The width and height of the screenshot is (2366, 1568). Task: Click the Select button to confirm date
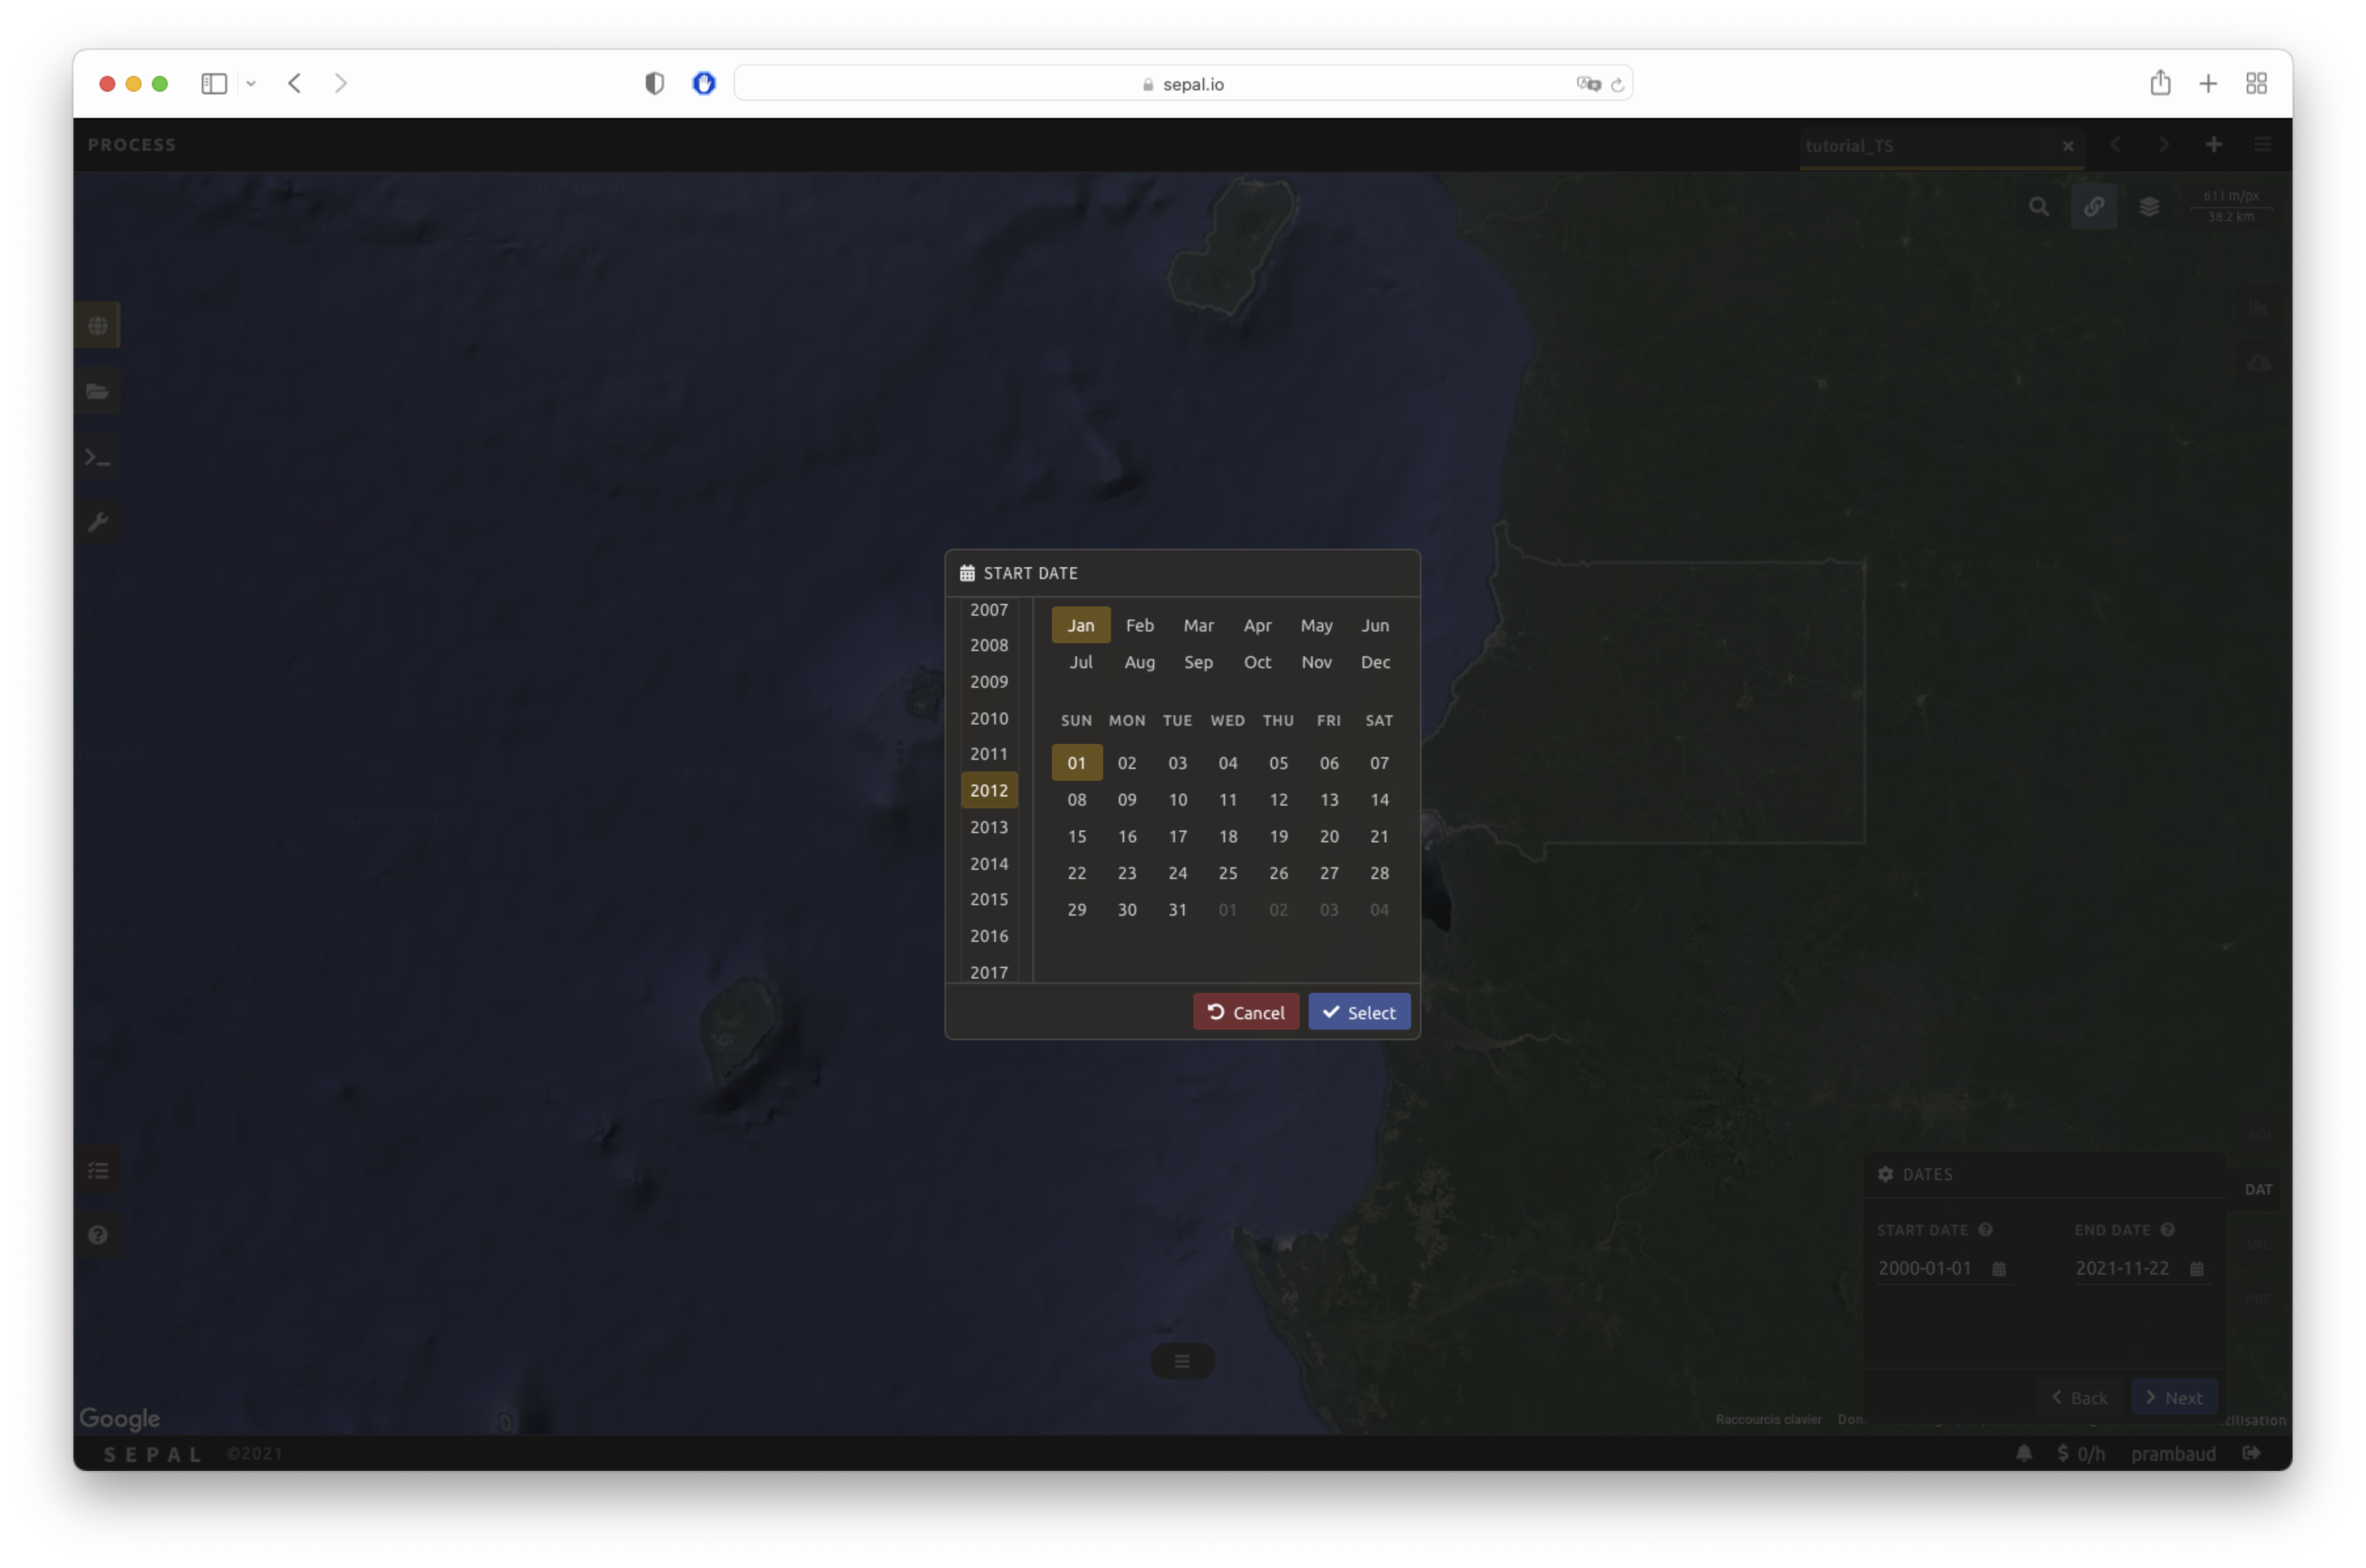click(x=1358, y=1012)
